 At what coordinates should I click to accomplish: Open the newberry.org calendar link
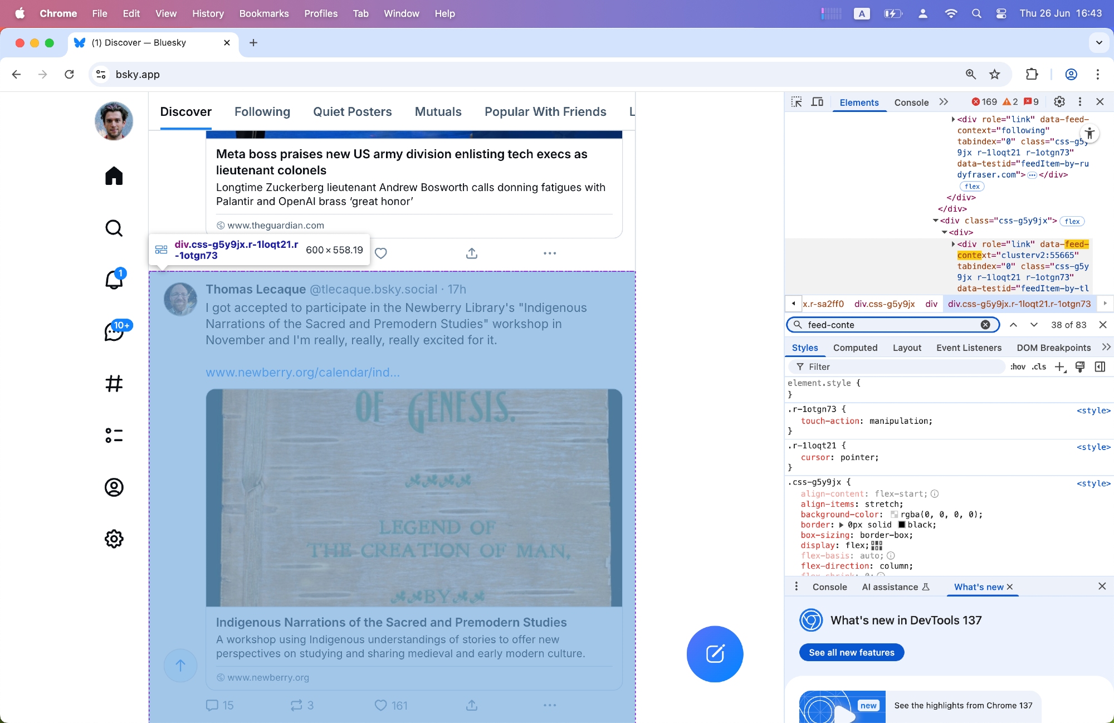coord(302,372)
